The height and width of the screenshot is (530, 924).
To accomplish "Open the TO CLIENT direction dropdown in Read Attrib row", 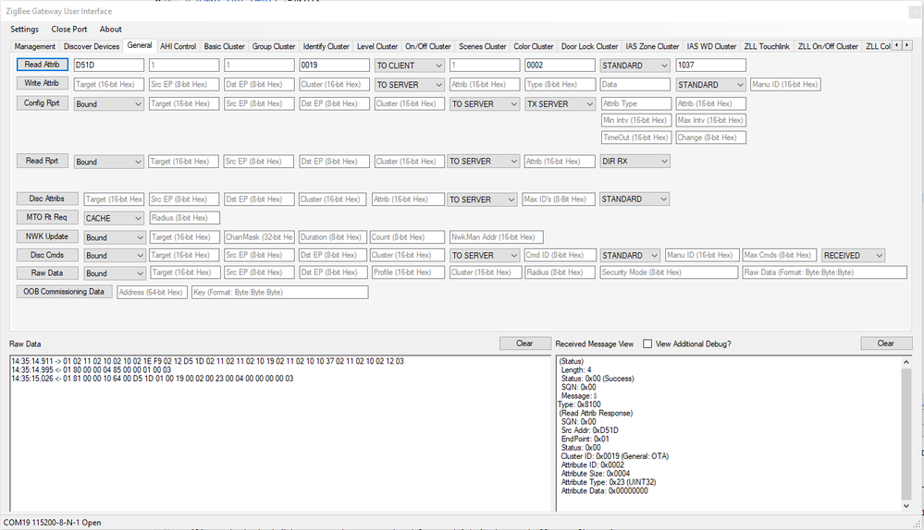I will (409, 66).
